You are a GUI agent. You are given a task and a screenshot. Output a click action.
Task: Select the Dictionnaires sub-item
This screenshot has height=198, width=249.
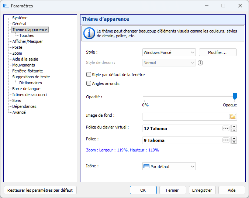pyautogui.click(x=31, y=83)
